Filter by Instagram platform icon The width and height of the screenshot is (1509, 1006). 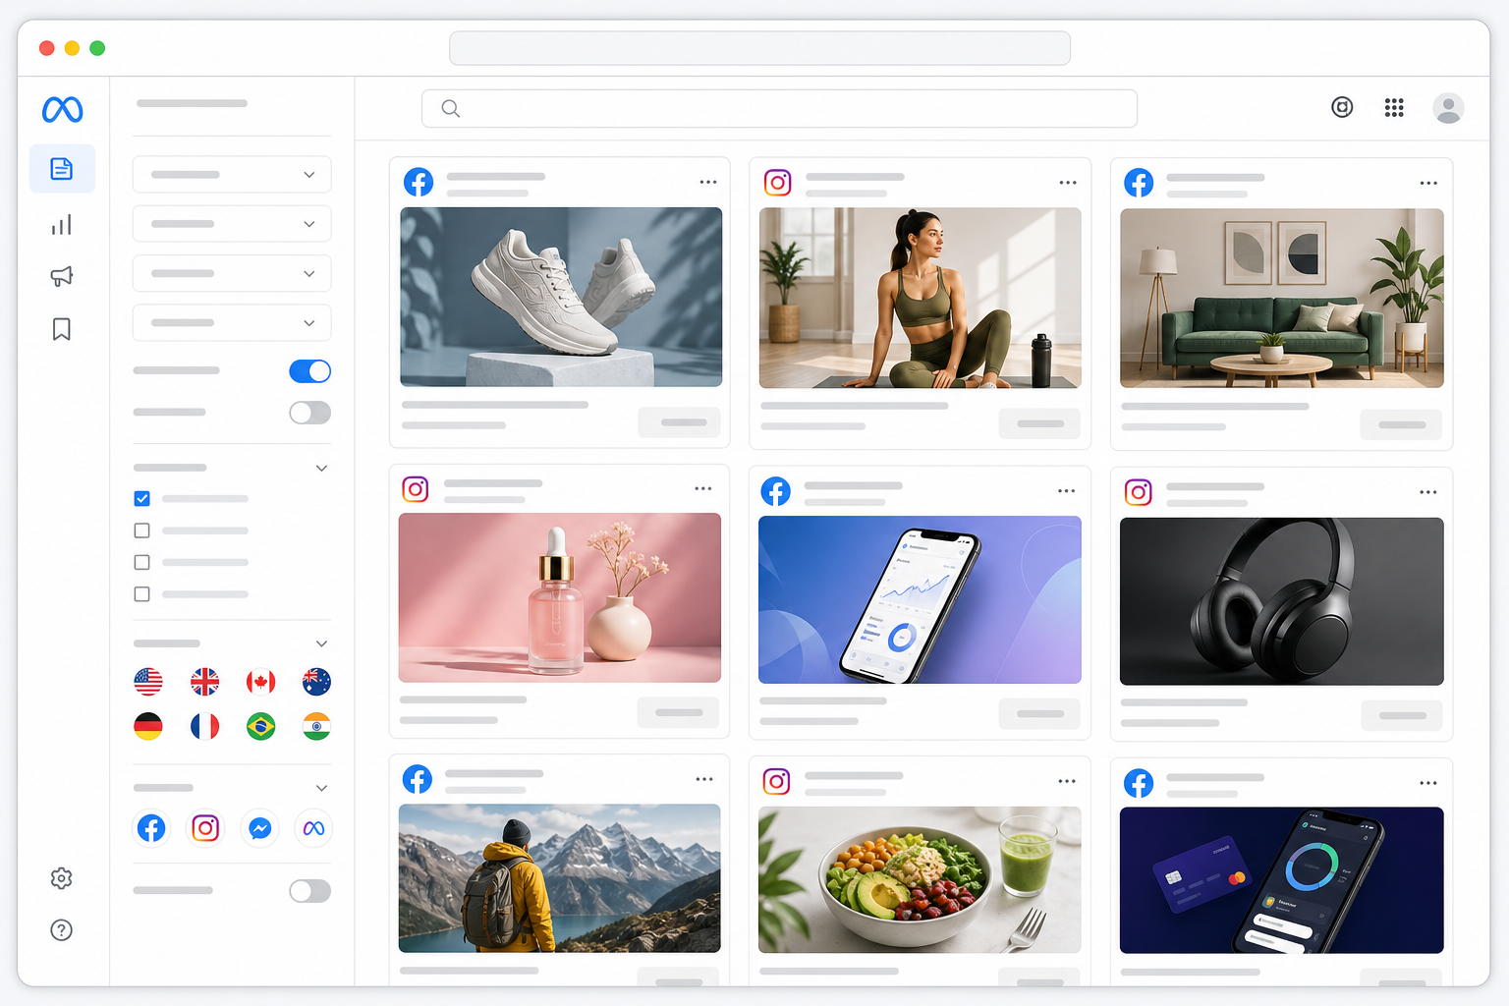point(205,828)
